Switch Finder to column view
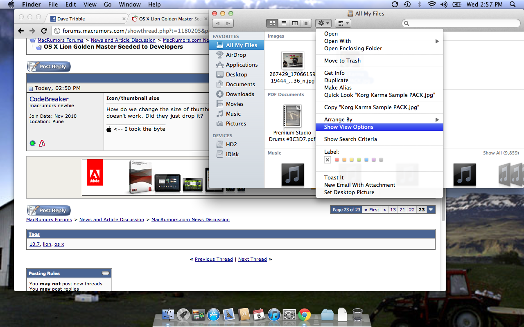 [294, 23]
